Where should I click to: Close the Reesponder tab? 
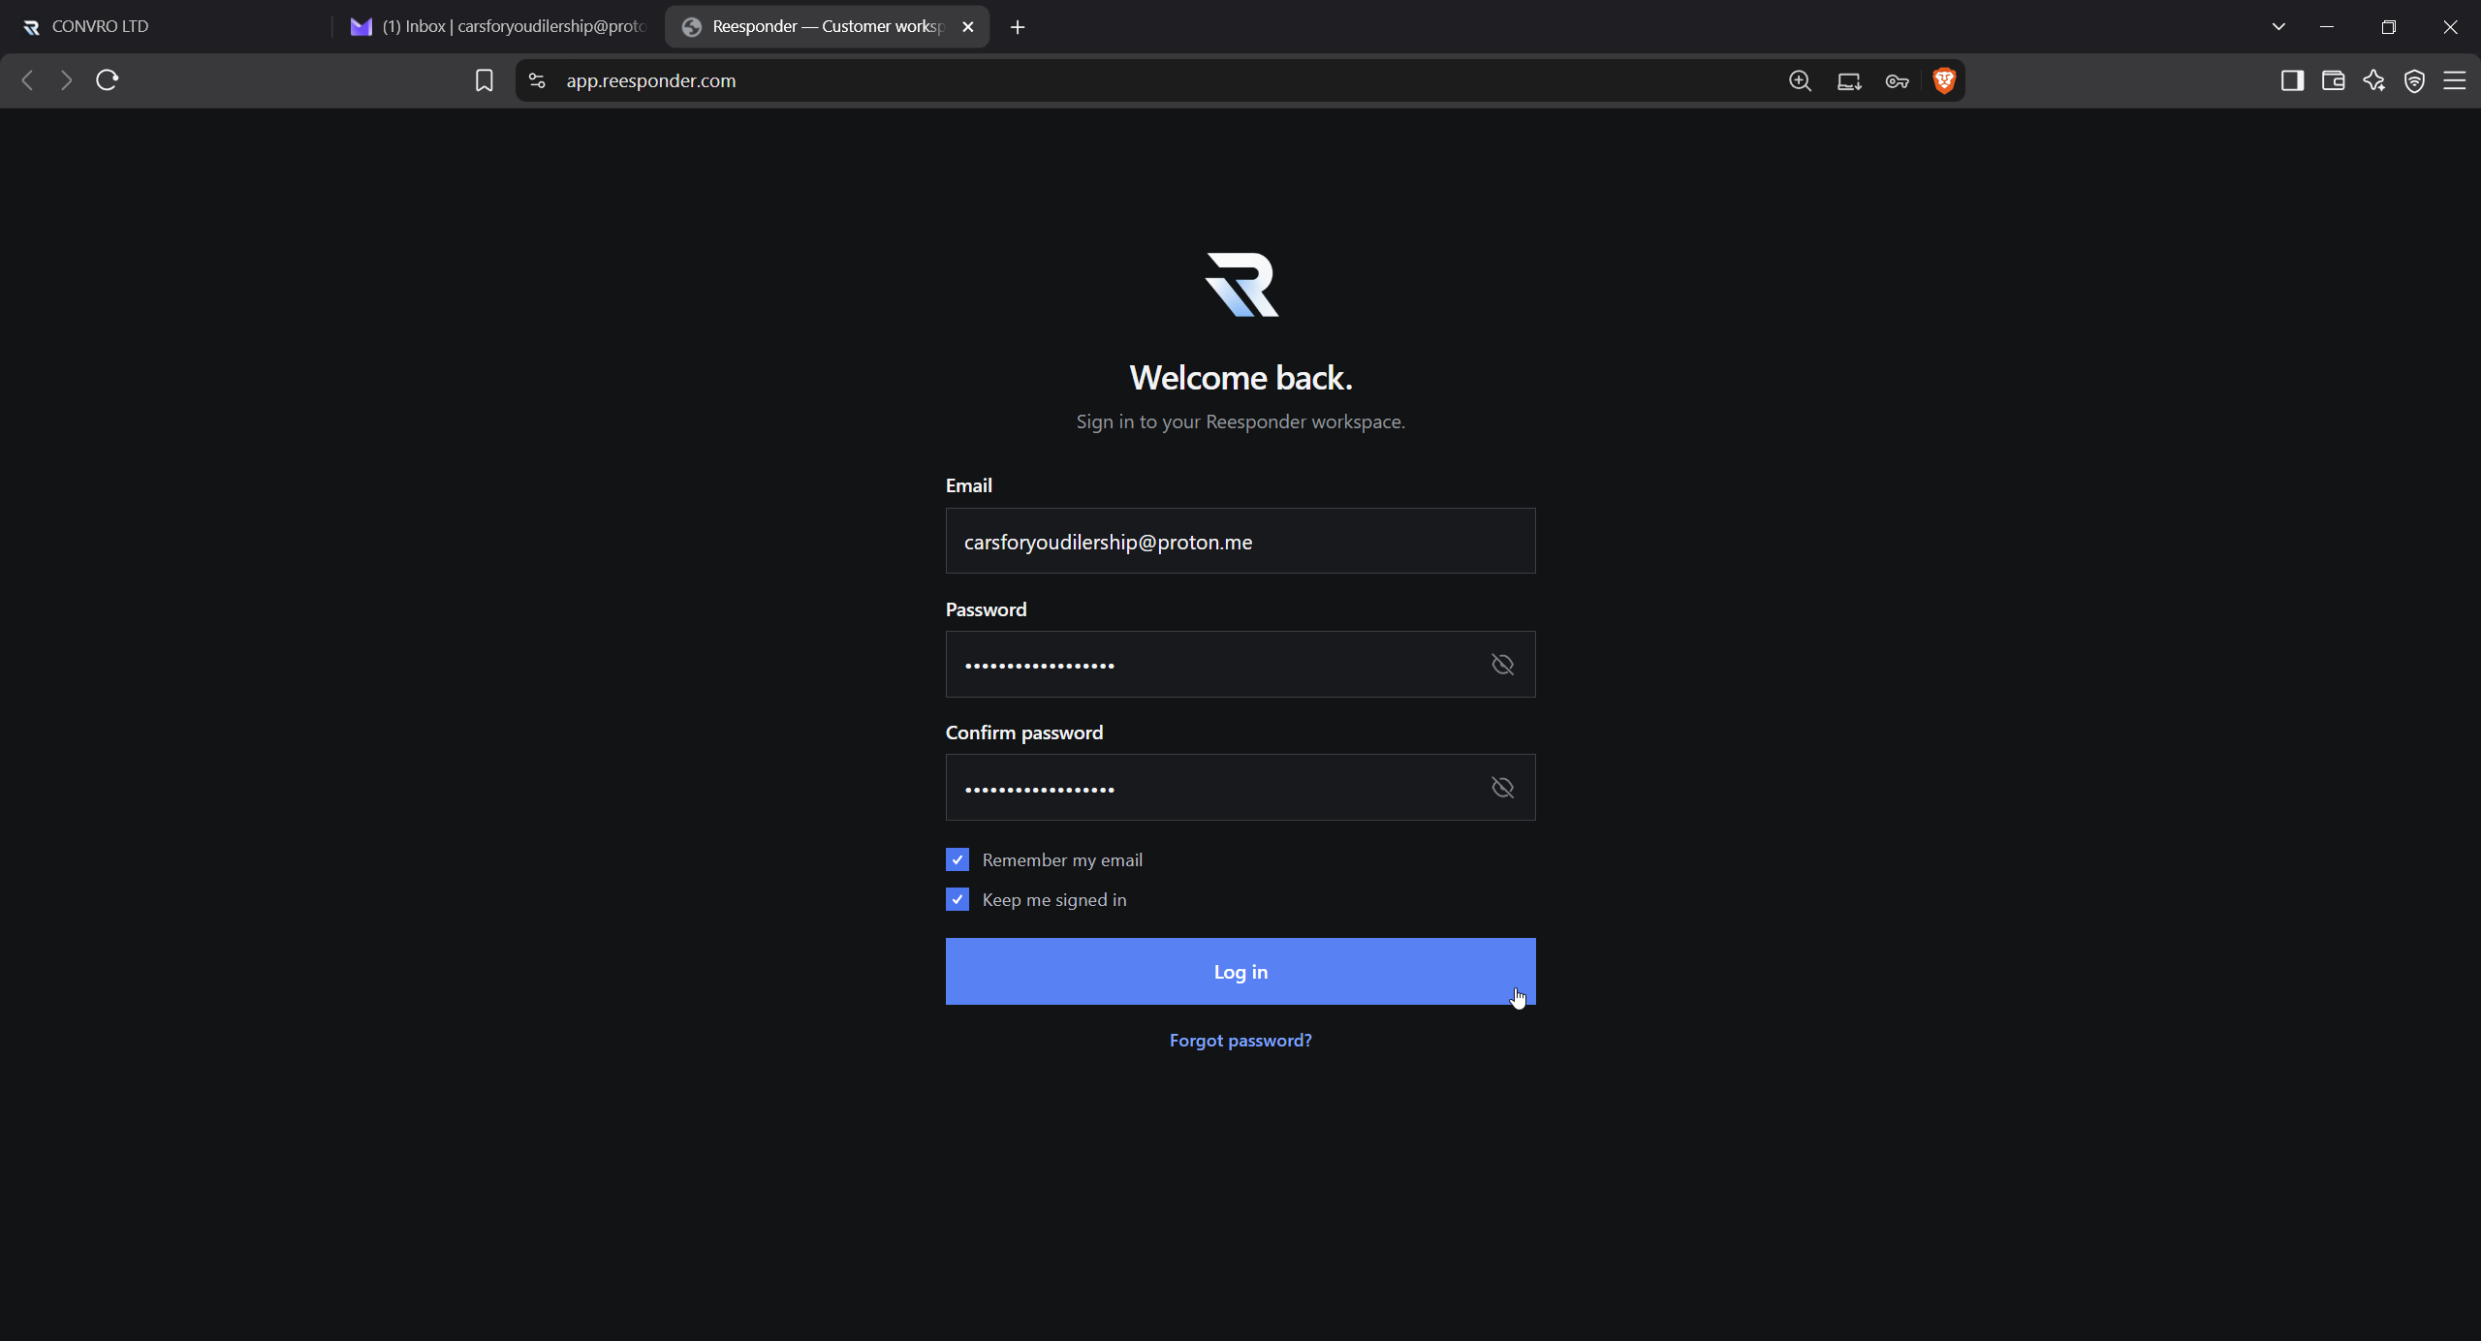967,27
